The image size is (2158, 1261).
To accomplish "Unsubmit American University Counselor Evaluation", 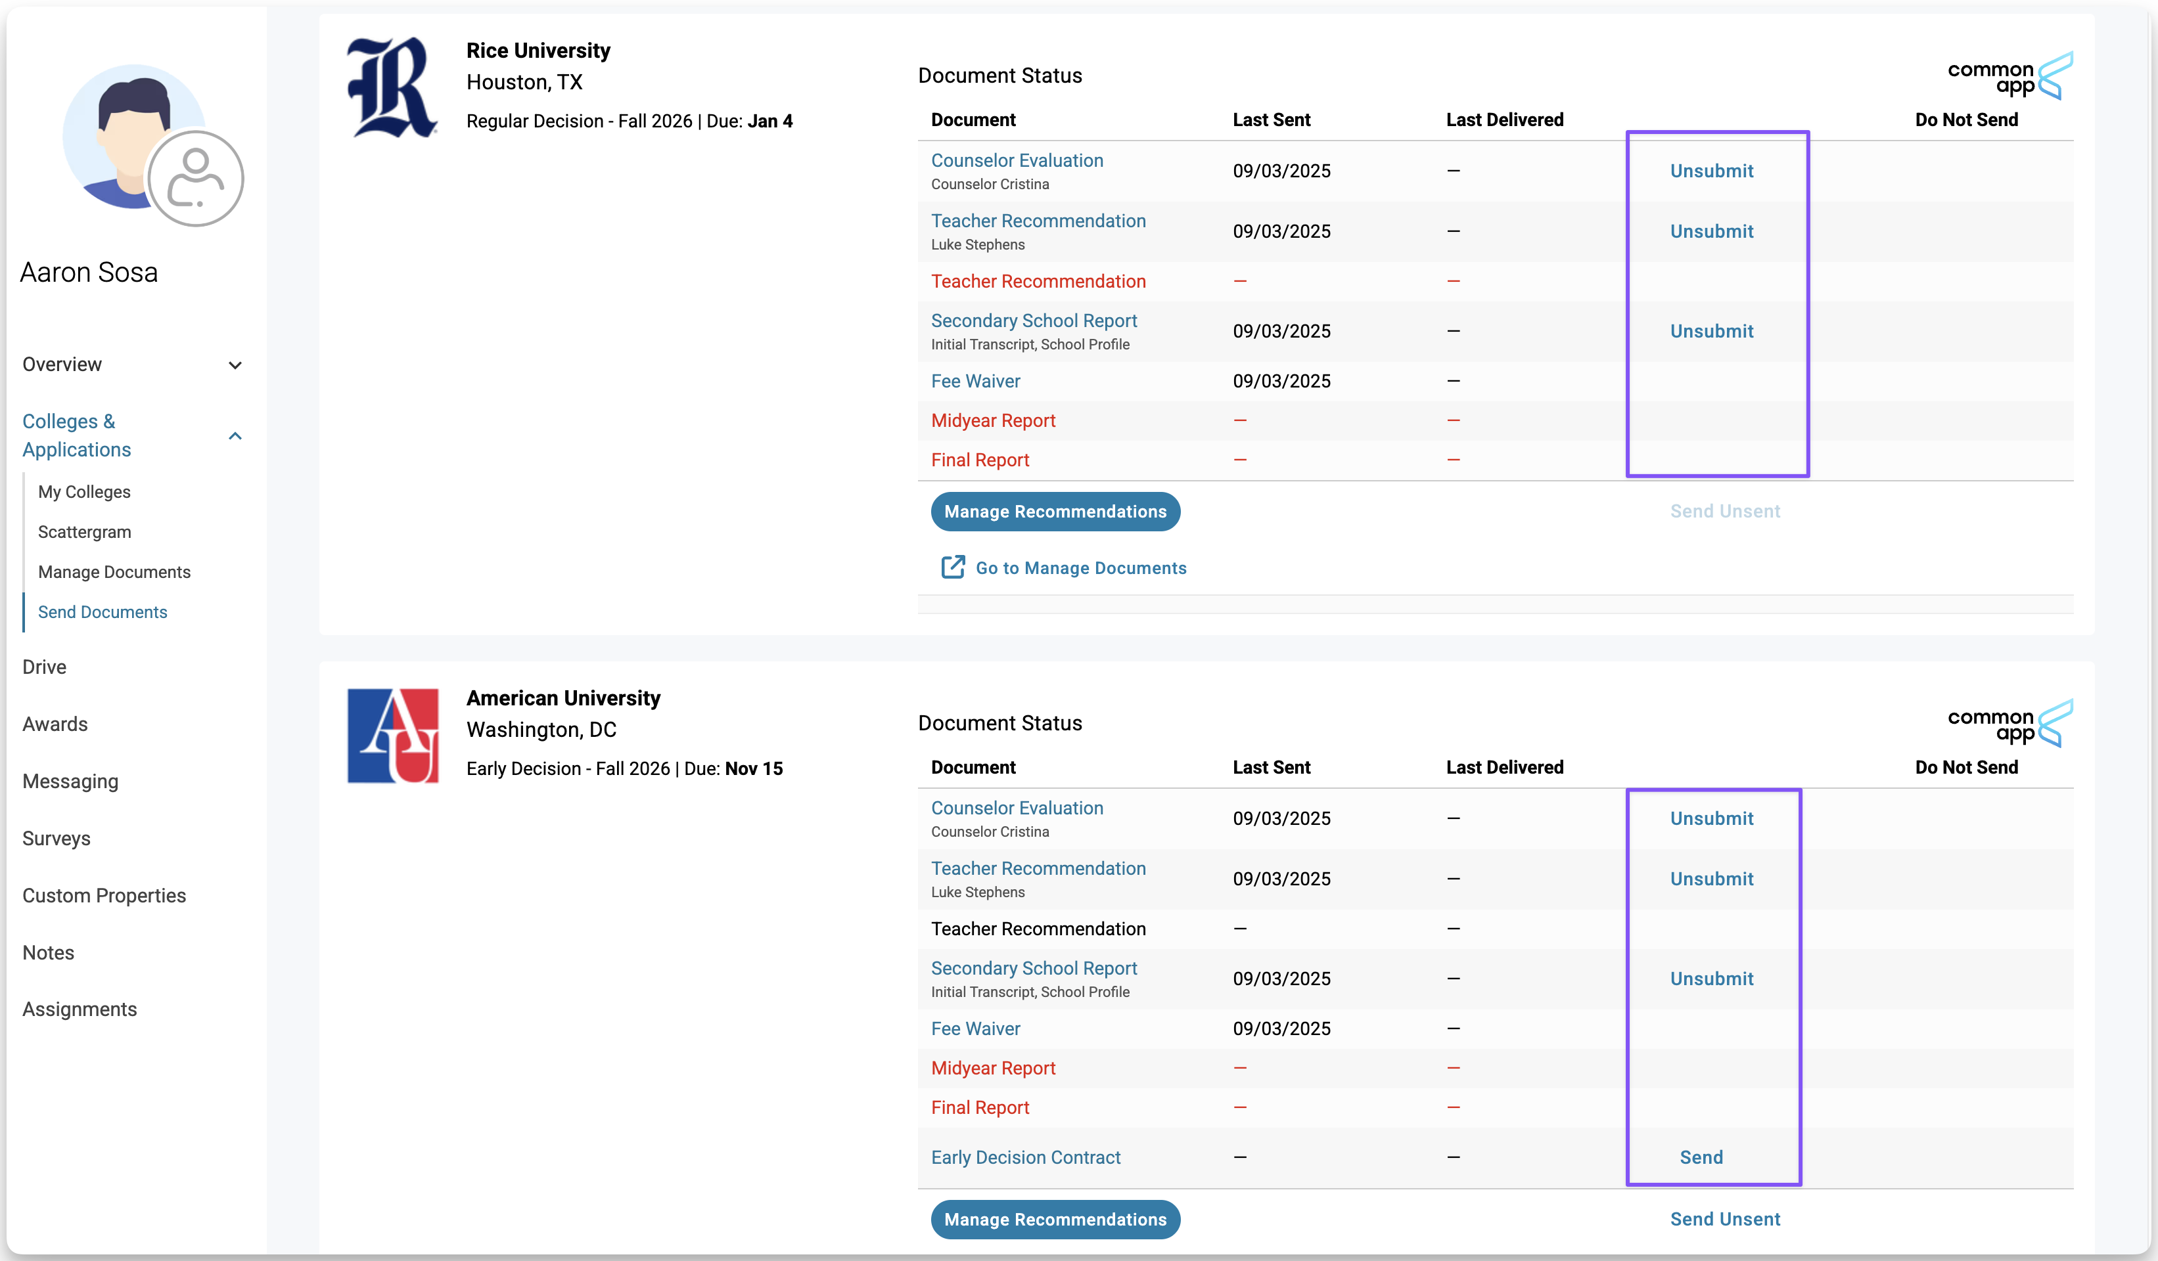I will point(1711,818).
